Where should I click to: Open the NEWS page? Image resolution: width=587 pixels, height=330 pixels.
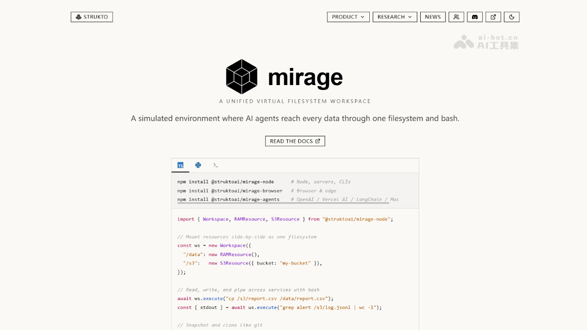tap(433, 17)
